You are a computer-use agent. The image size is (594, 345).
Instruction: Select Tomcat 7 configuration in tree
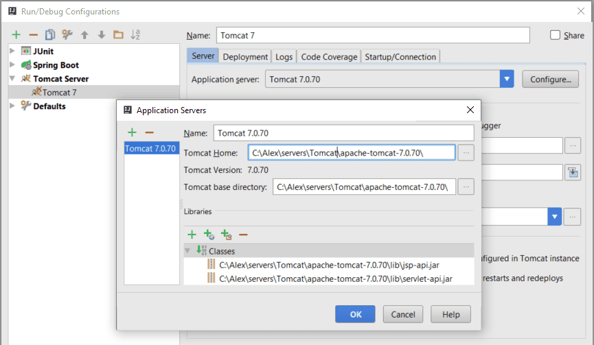coord(60,93)
